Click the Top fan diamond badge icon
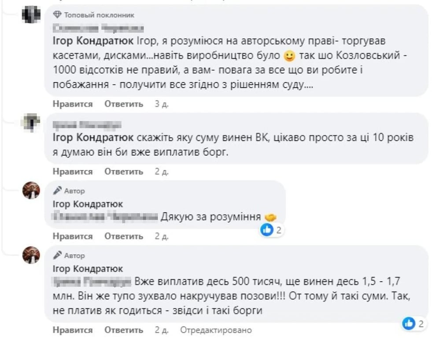 [57, 15]
